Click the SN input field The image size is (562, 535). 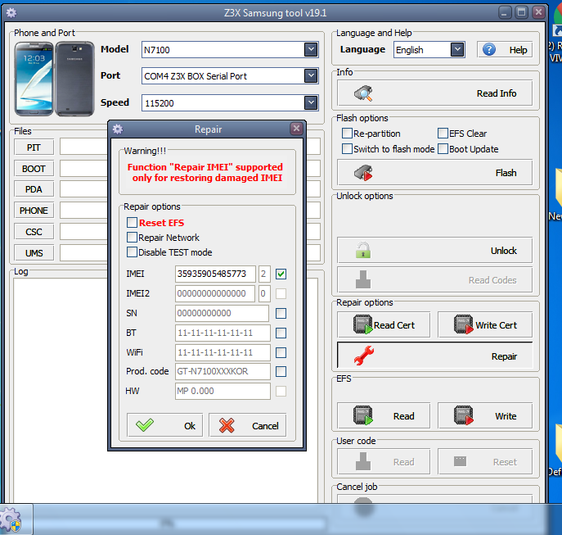tap(222, 313)
